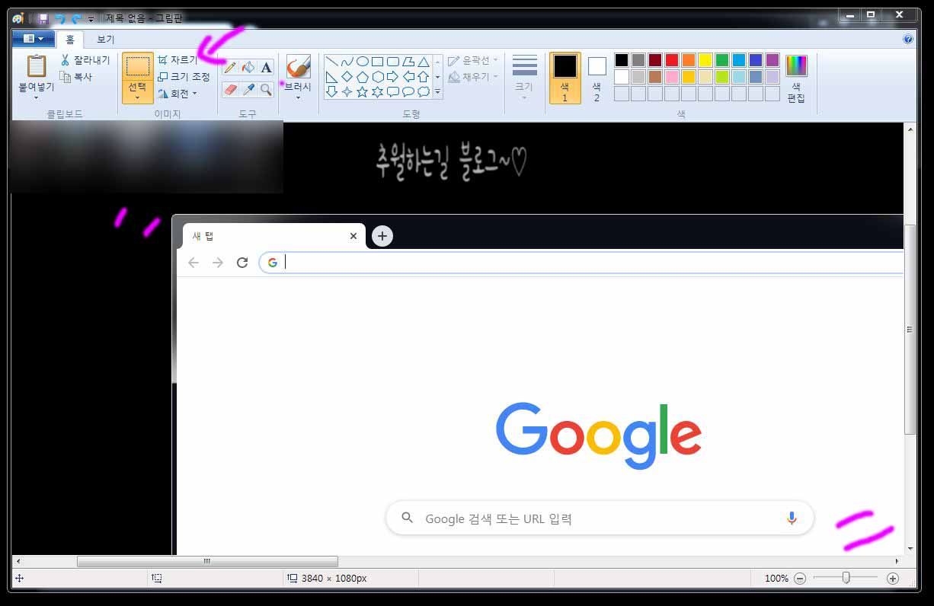The image size is (934, 606).
Task: Activate 색 1 foreground color
Action: pos(565,78)
